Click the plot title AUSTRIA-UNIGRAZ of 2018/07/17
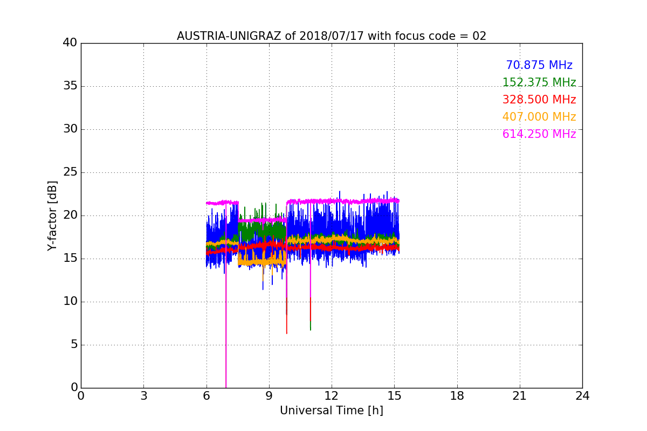 tap(332, 36)
